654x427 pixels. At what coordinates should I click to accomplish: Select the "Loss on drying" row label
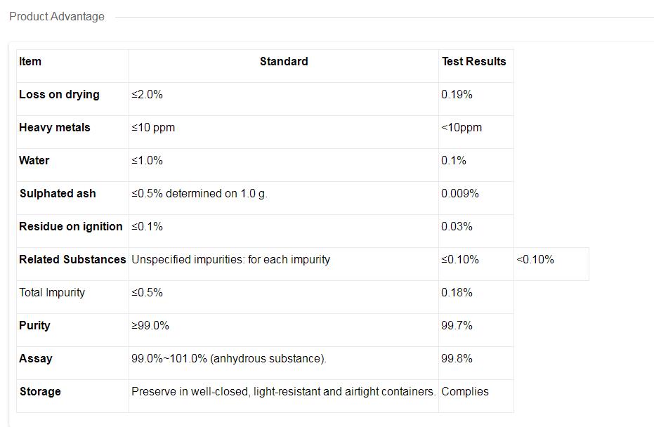(x=59, y=94)
